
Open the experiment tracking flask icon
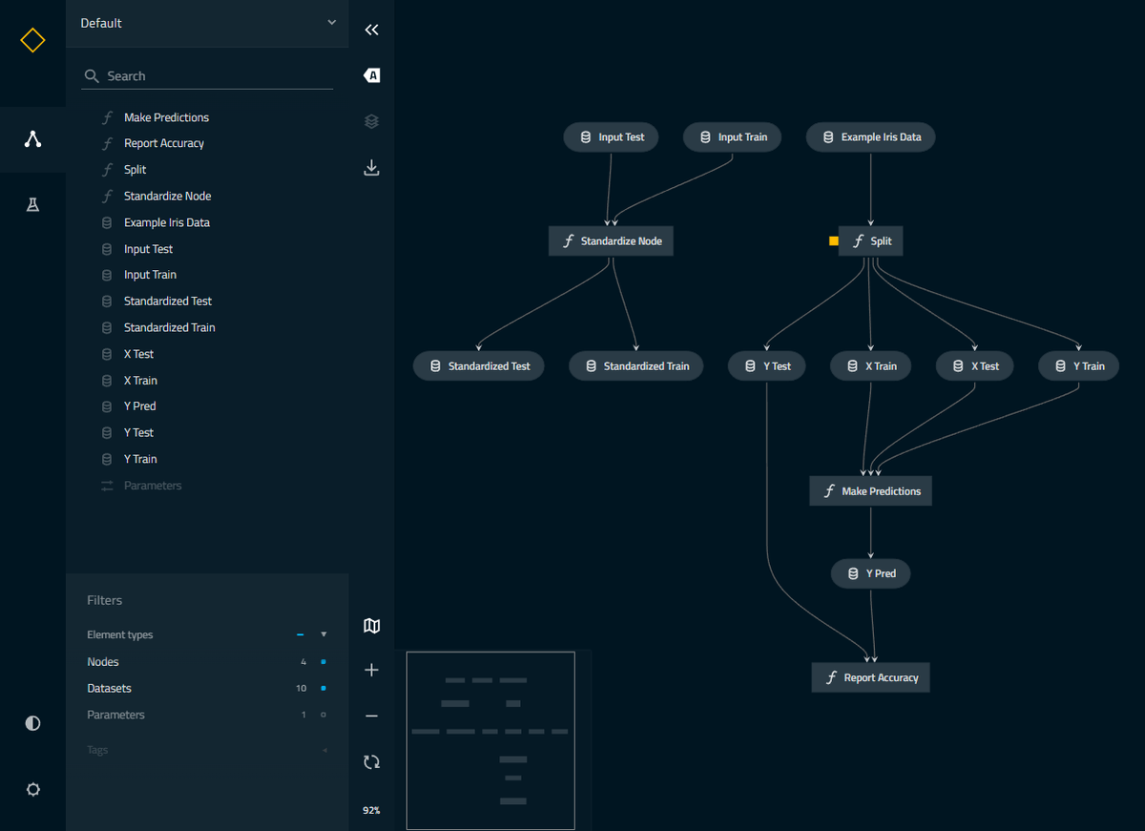32,204
